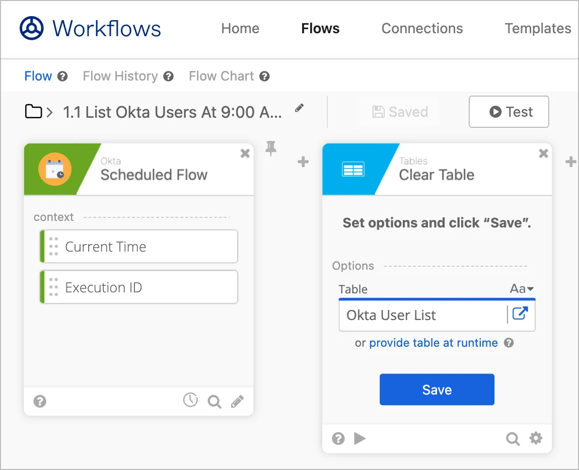Click the Okta User List table field

422,315
